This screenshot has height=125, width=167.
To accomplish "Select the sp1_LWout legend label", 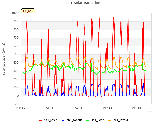I will click(x=121, y=120).
